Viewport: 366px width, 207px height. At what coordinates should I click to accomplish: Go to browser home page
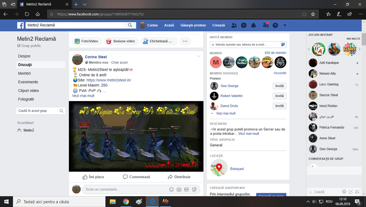(x=37, y=14)
